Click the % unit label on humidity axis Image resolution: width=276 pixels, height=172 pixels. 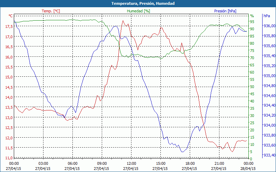[252, 16]
